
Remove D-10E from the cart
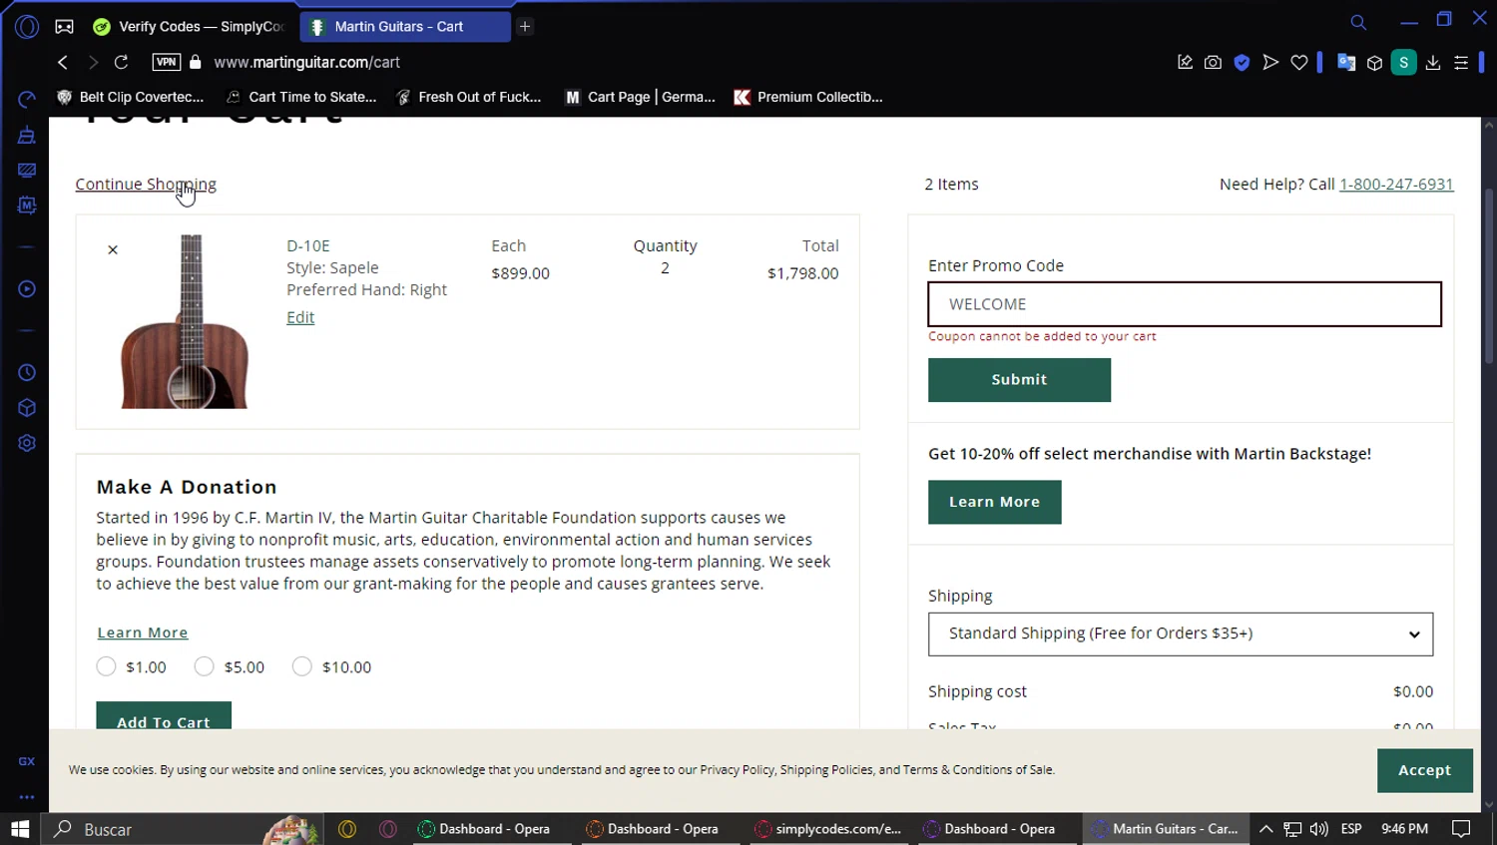113,249
